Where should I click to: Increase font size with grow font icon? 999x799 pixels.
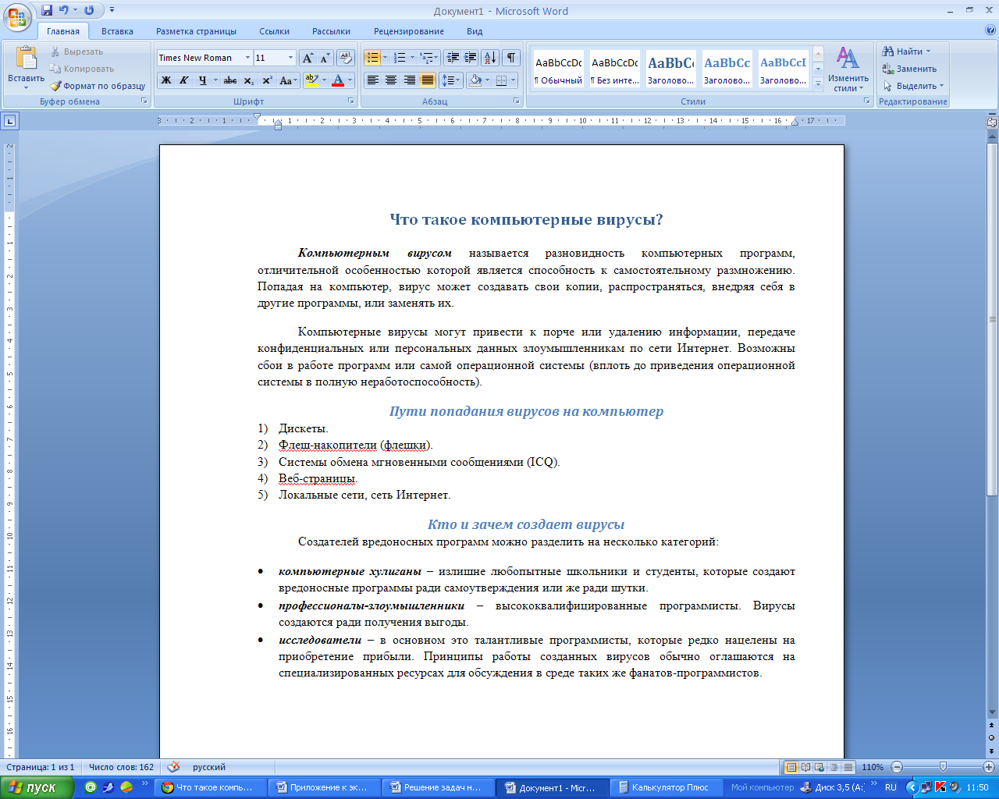point(308,58)
